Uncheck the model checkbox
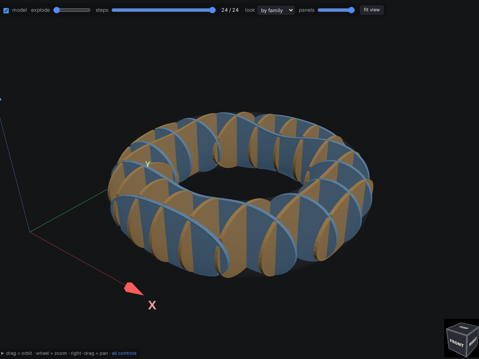The width and height of the screenshot is (479, 359). pos(6,10)
